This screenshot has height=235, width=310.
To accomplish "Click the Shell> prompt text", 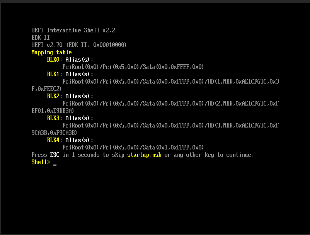I will (41, 162).
